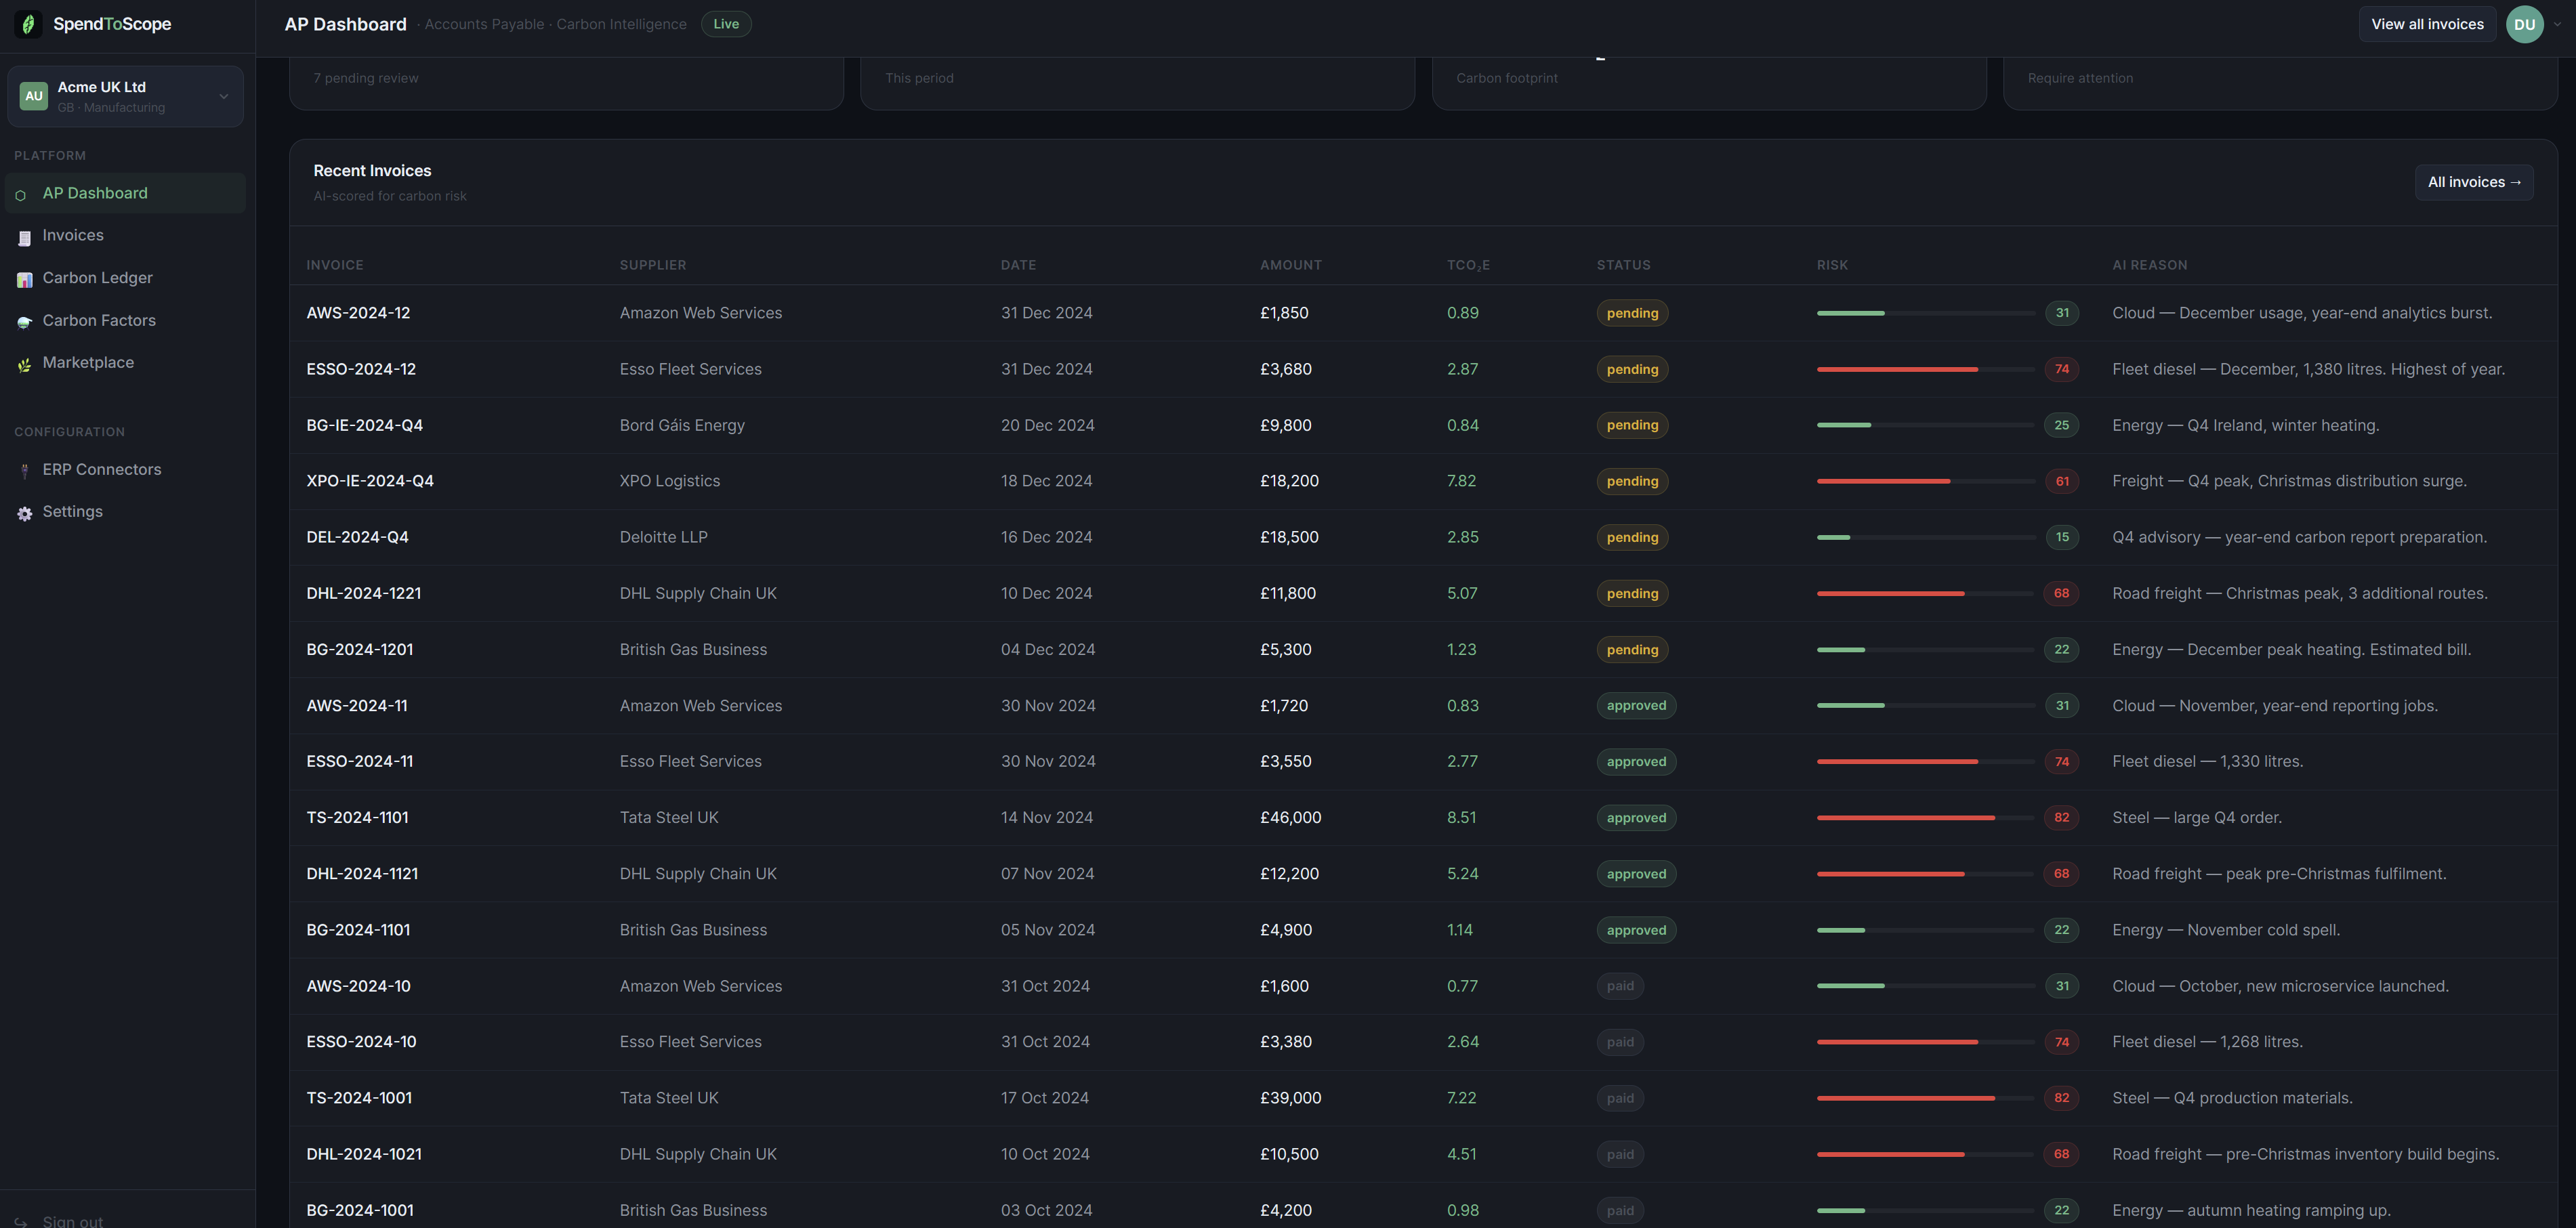The image size is (2576, 1228).
Task: Click the risk bar for AWS-2024-12
Action: tap(1925, 313)
